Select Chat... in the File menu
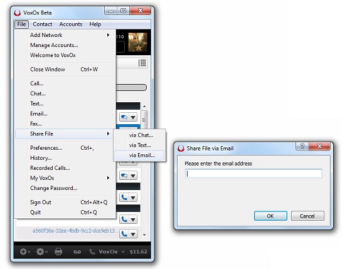 65,93
